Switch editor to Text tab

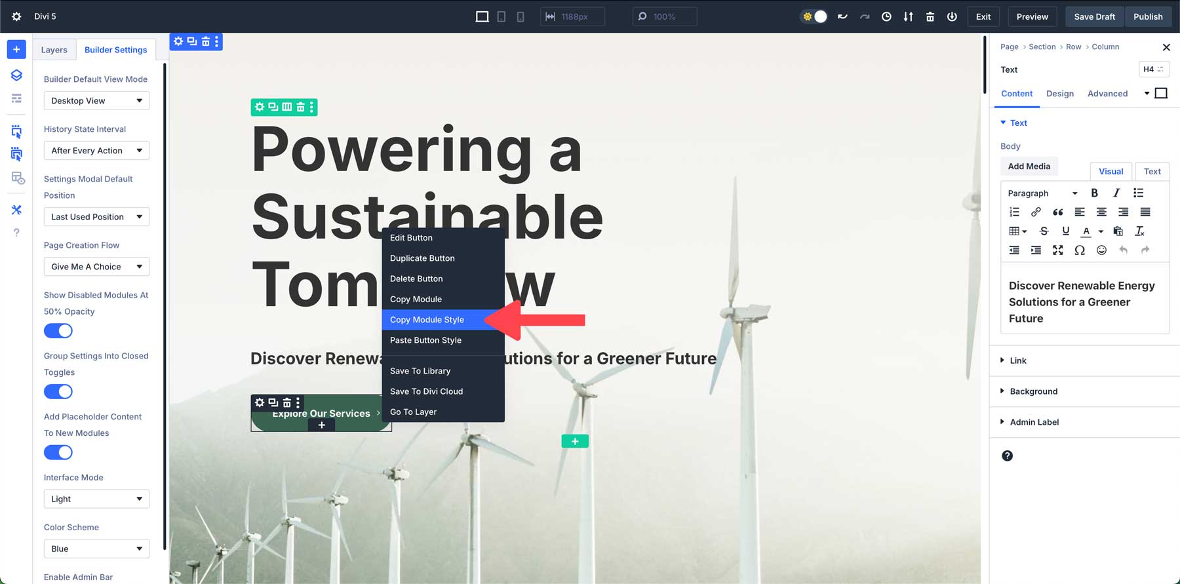[1152, 171]
